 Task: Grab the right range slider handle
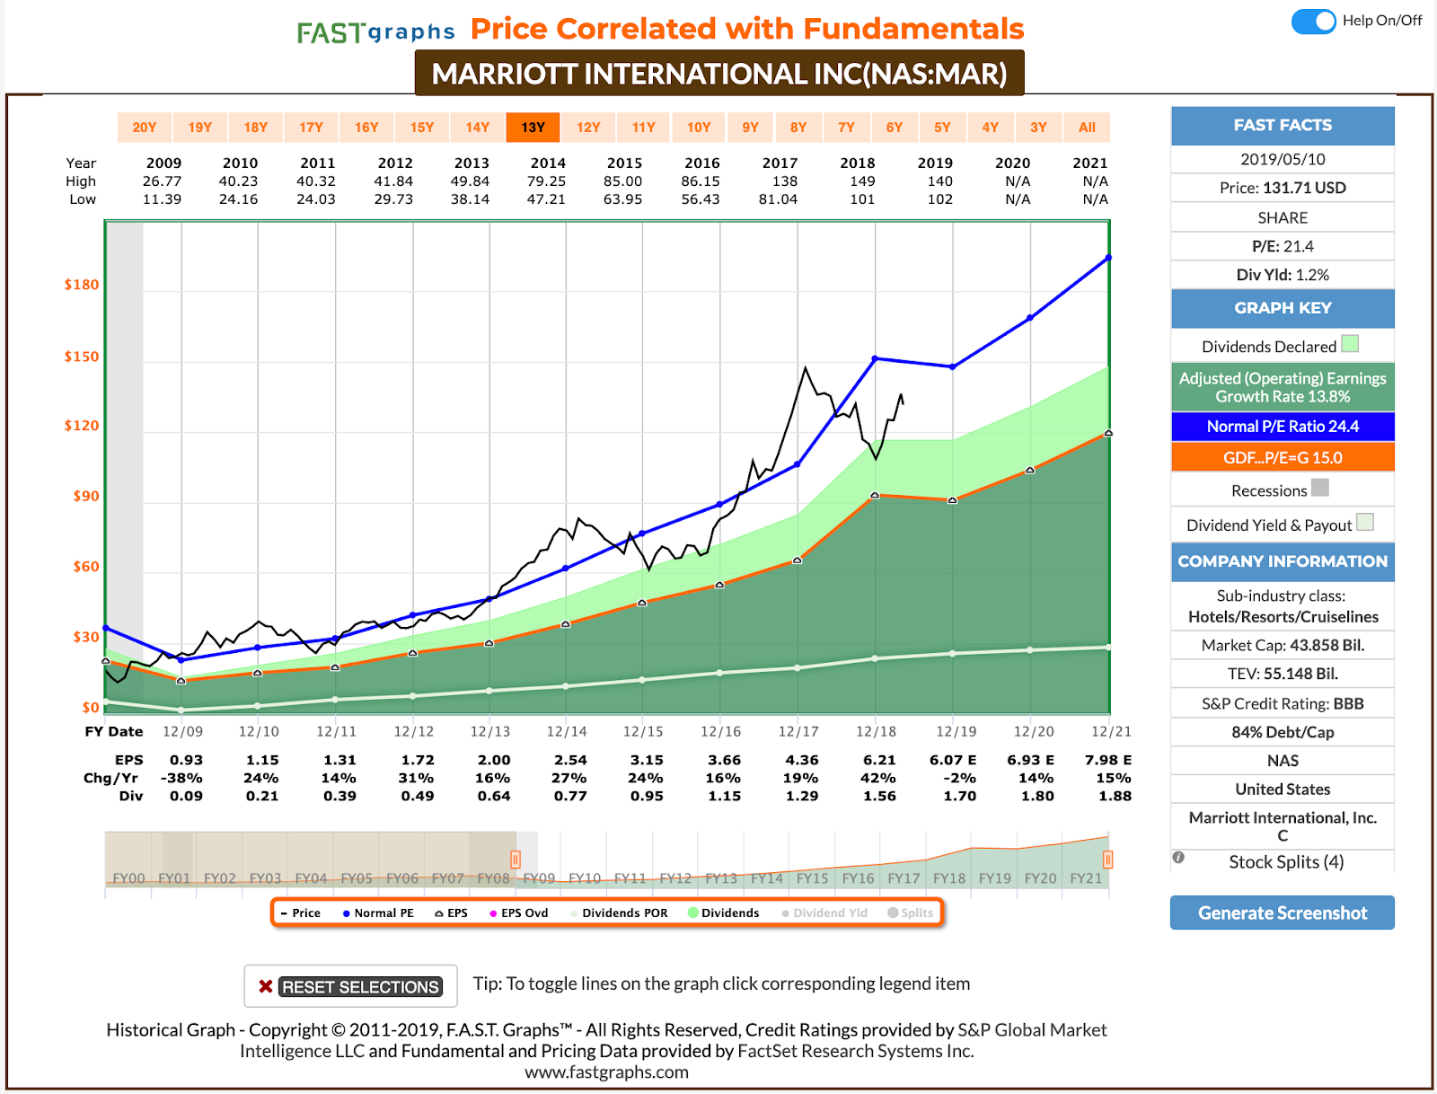pos(1108,860)
